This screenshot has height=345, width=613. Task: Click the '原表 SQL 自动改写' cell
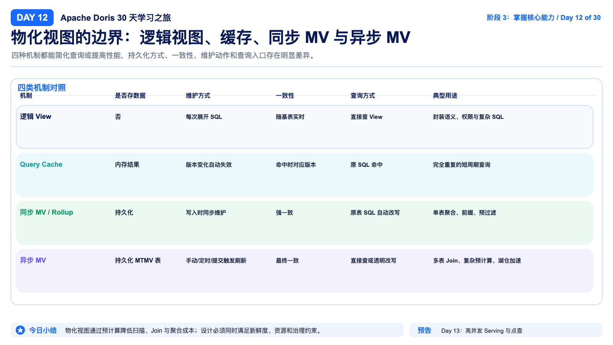pyautogui.click(x=375, y=212)
